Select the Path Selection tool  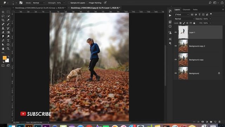pos(3,45)
